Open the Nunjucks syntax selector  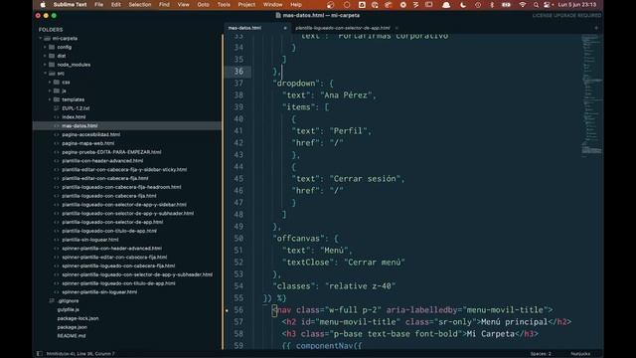(x=580, y=354)
